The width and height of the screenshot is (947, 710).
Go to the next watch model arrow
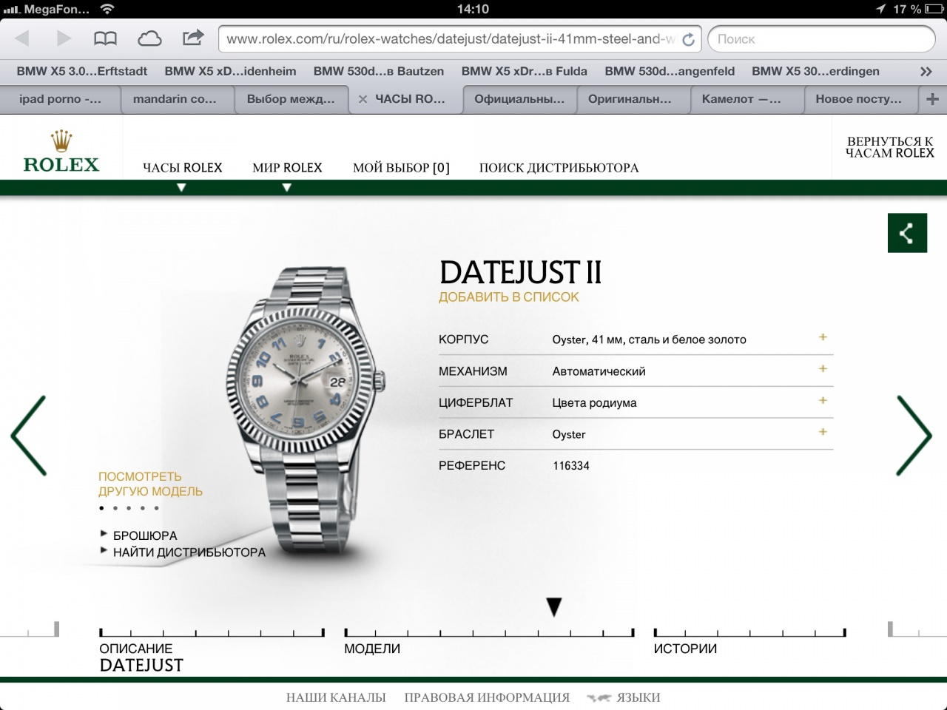pyautogui.click(x=914, y=435)
